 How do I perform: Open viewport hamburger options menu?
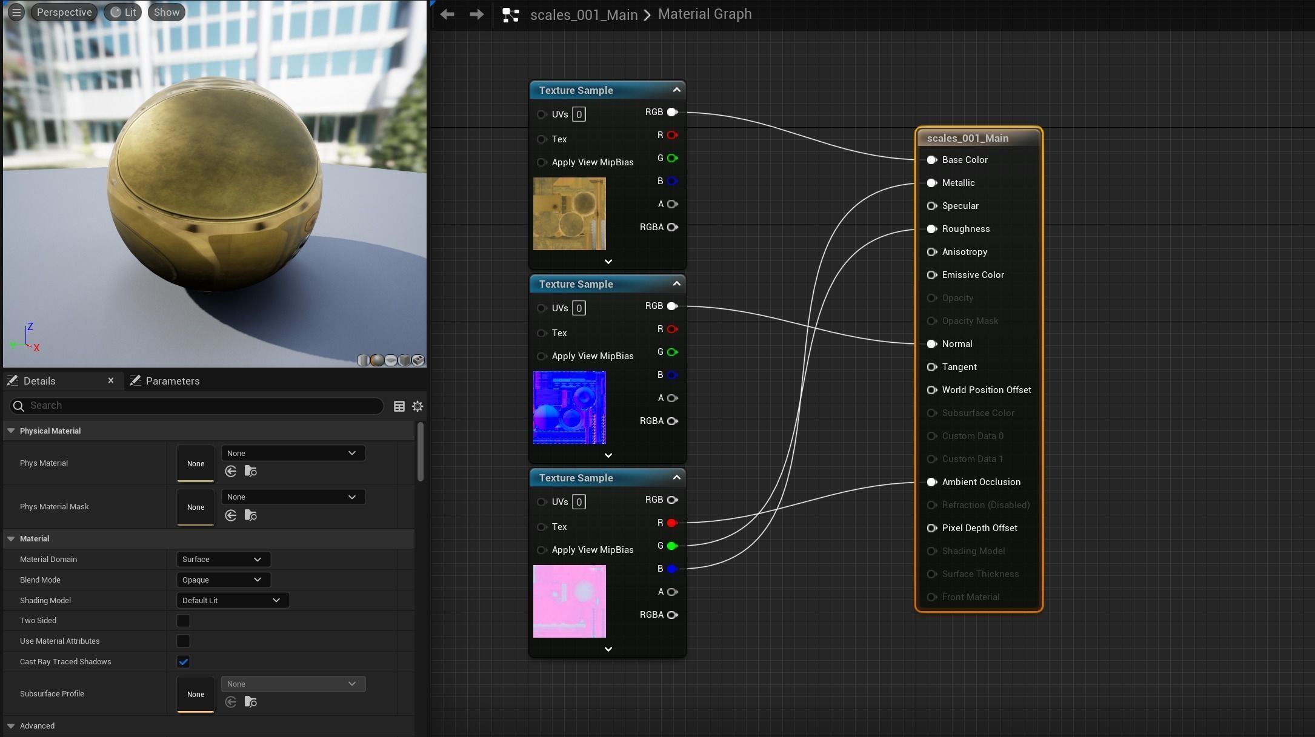[x=16, y=12]
